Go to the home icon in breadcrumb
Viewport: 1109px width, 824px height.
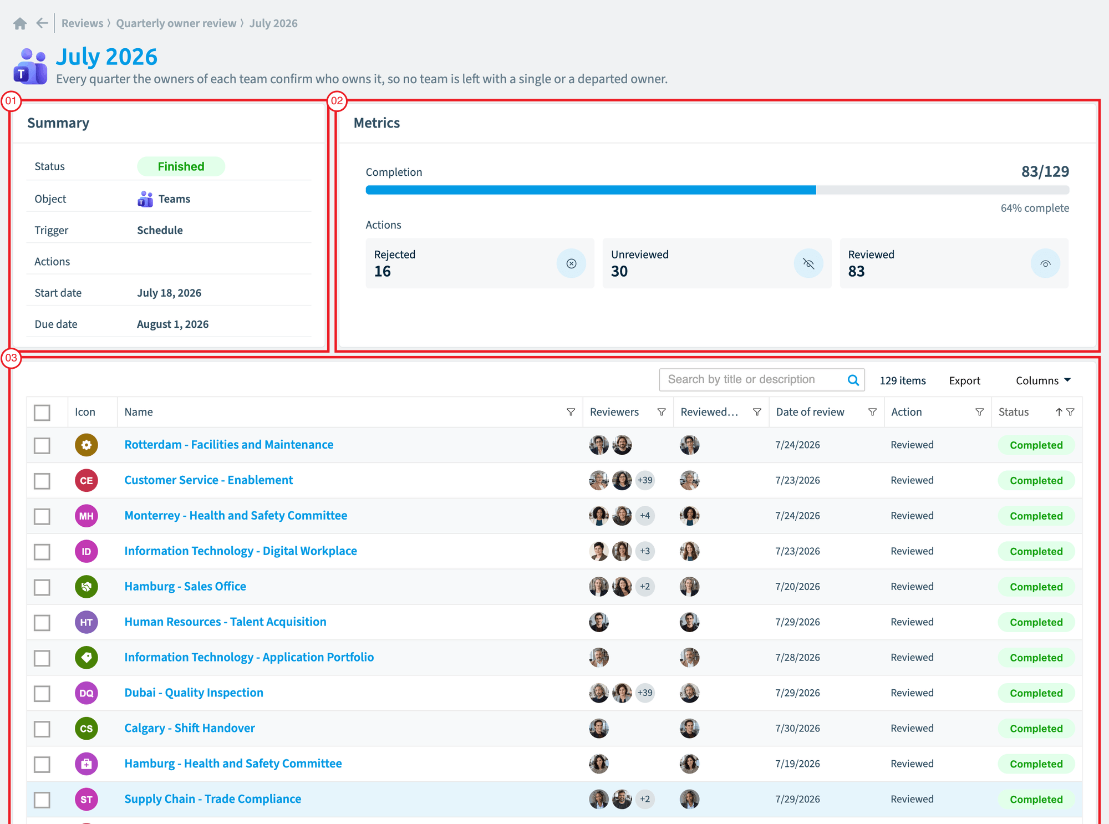[20, 23]
